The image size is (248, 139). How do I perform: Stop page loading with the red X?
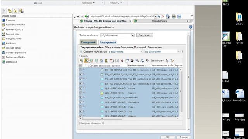point(163,16)
